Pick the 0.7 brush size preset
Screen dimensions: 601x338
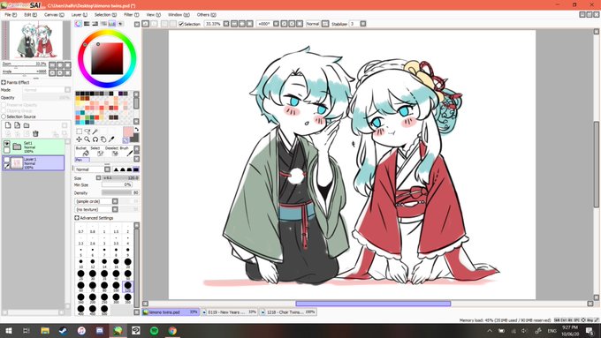tap(81, 229)
